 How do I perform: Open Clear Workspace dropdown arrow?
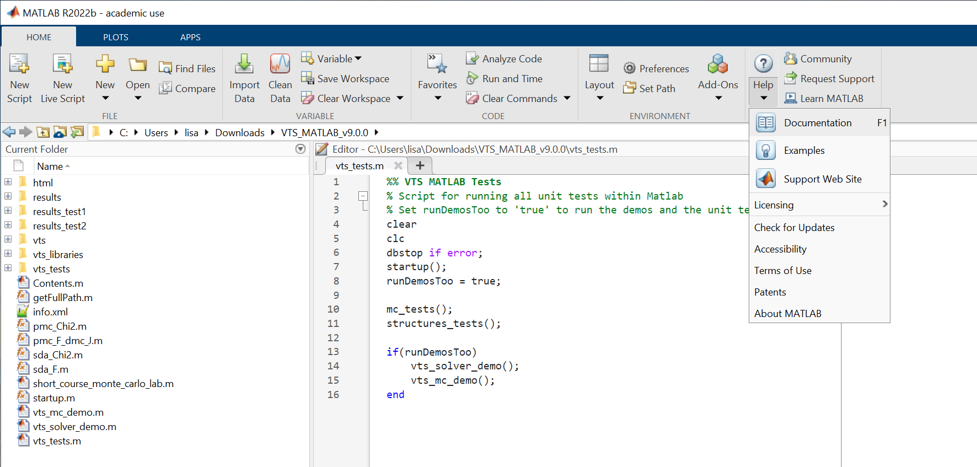[400, 98]
